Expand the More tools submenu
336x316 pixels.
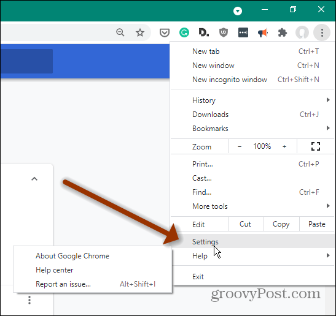pos(252,206)
